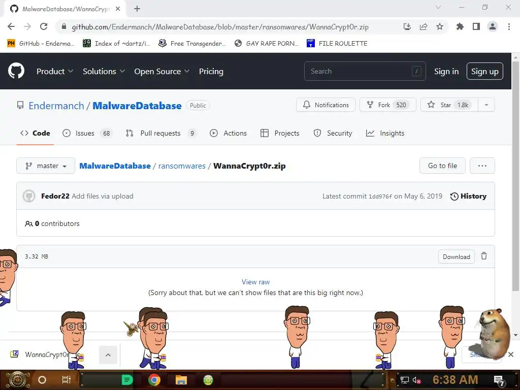Click the Cortana circle in taskbar

pyautogui.click(x=42, y=380)
